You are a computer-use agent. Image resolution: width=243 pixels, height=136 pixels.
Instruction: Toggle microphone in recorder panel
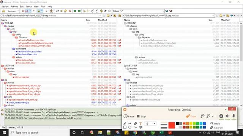point(234,116)
